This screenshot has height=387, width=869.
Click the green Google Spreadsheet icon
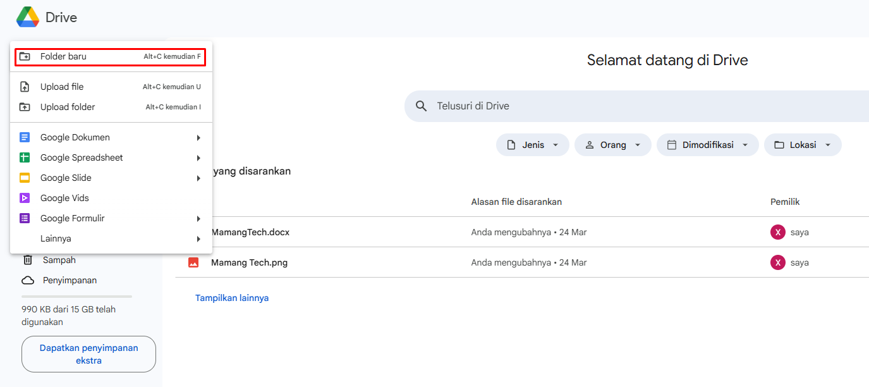[x=25, y=157]
